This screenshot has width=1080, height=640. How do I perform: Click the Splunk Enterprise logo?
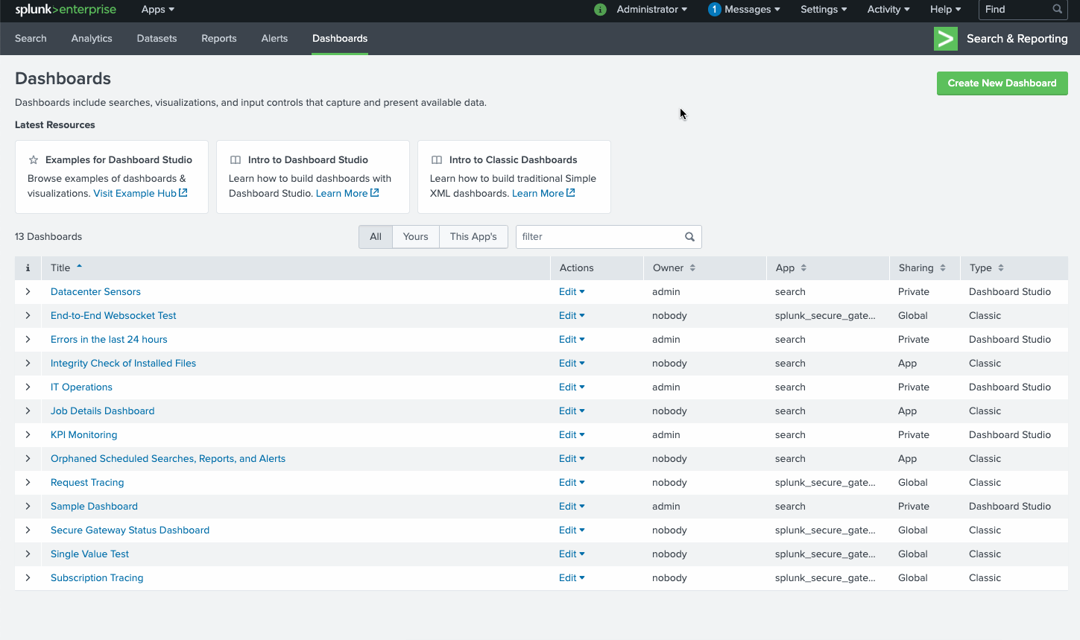[x=66, y=10]
